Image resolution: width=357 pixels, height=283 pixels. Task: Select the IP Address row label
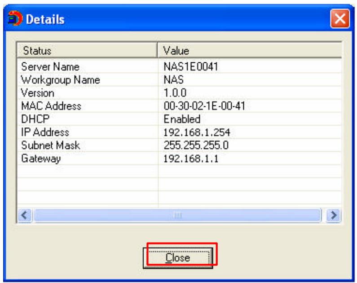[45, 132]
